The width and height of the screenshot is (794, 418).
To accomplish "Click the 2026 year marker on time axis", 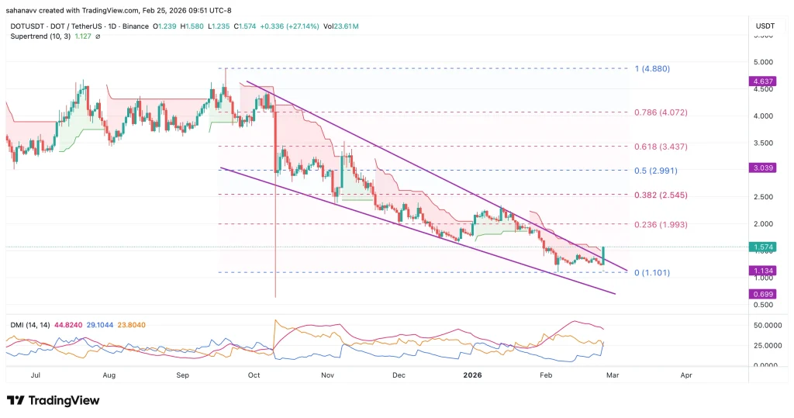I will pos(472,375).
